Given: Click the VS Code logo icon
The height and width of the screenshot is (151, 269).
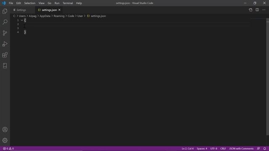Looking at the screenshot, I should point(4,3).
